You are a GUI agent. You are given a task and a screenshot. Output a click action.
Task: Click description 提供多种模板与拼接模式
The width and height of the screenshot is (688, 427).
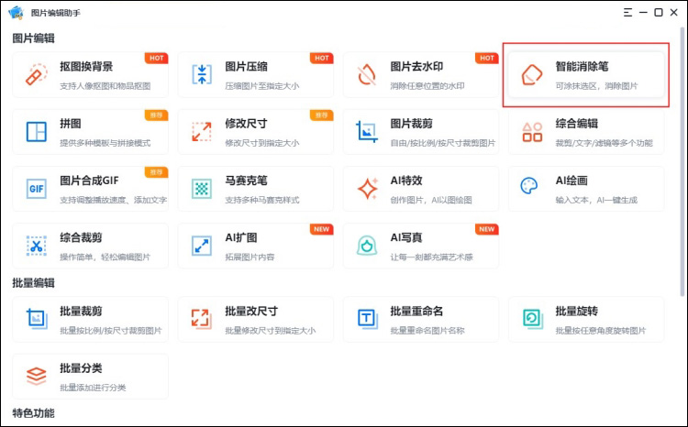(x=105, y=143)
